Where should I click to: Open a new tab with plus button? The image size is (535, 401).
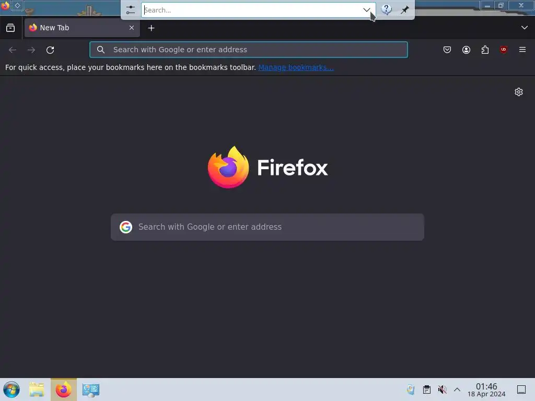(151, 28)
